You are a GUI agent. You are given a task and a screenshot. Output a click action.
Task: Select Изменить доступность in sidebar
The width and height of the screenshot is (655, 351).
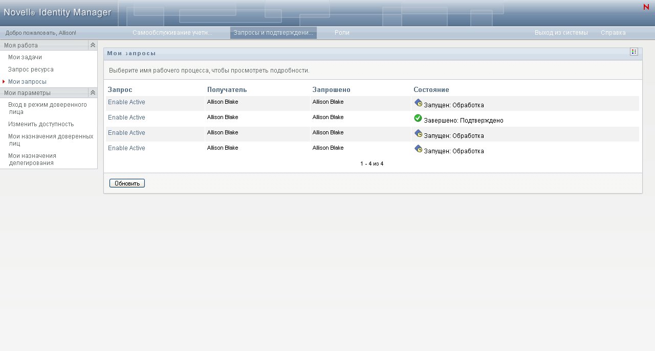(x=41, y=124)
